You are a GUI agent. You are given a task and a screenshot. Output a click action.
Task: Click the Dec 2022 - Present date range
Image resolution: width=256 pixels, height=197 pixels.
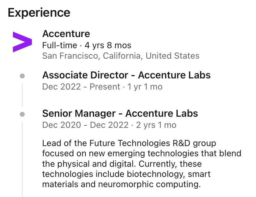point(81,86)
